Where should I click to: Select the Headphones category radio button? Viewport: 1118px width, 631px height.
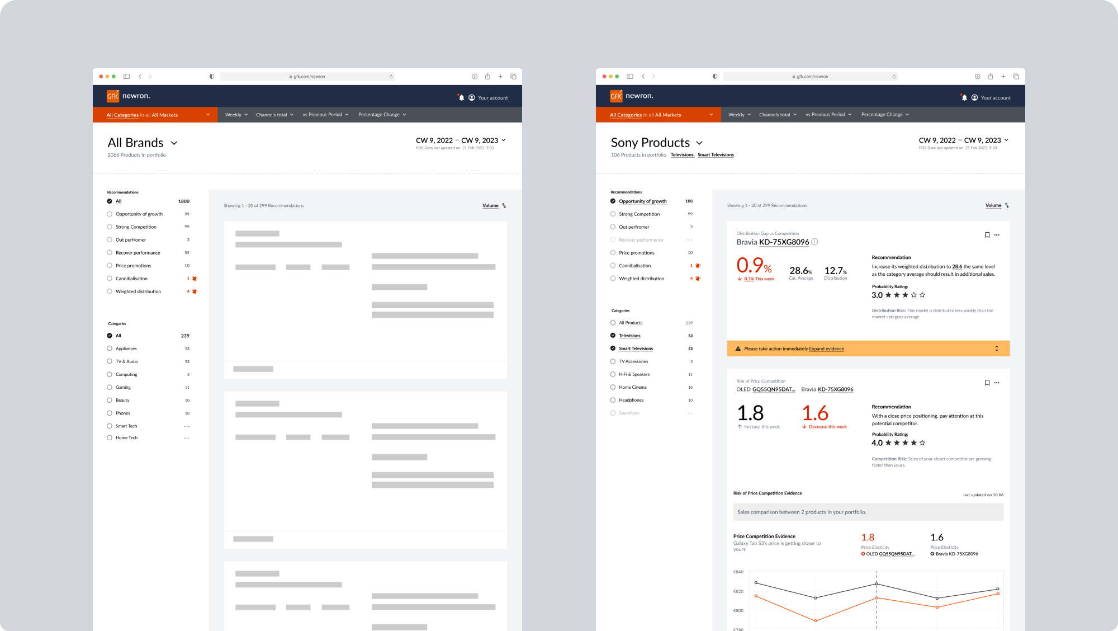pyautogui.click(x=613, y=400)
